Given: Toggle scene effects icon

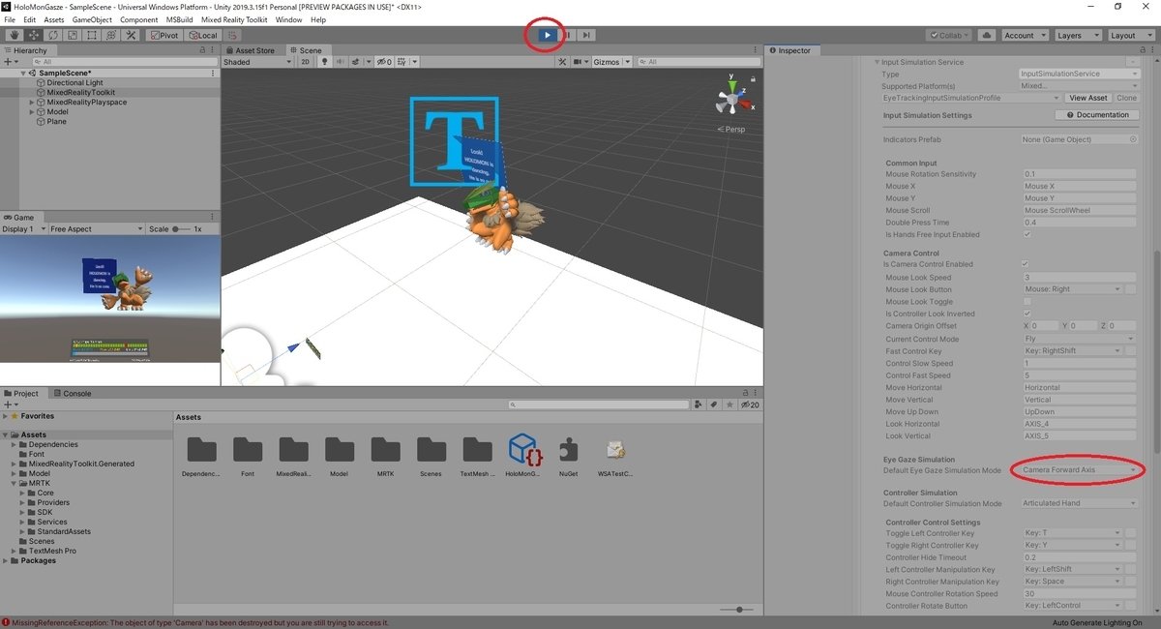Looking at the screenshot, I should (x=356, y=62).
